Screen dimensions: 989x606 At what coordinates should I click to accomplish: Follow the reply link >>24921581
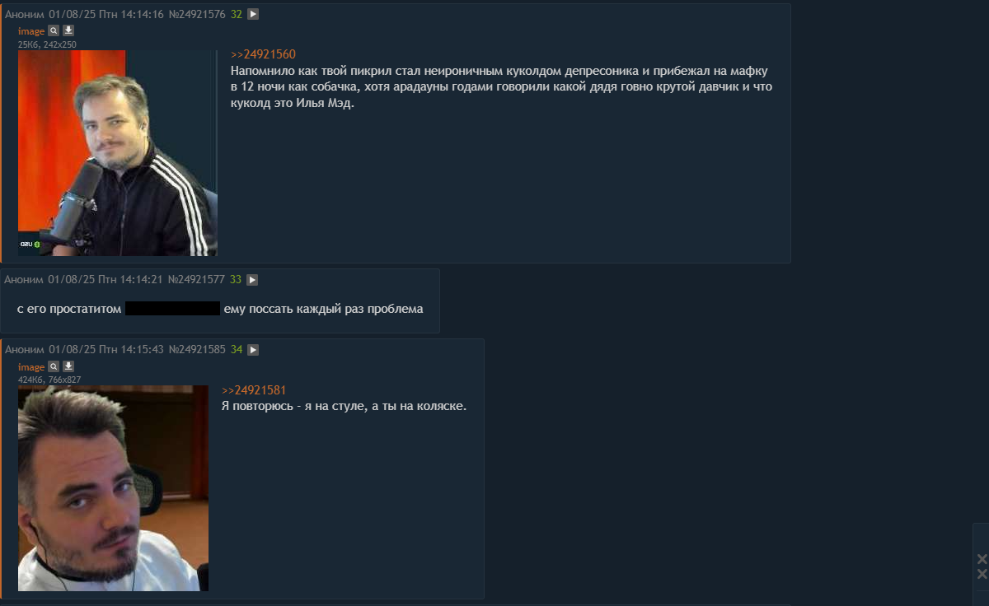tap(254, 390)
